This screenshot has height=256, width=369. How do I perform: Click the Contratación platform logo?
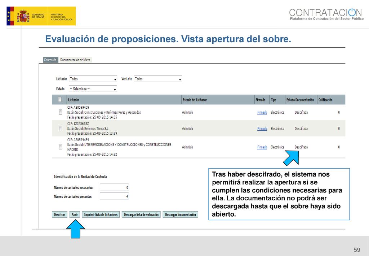pos(326,14)
